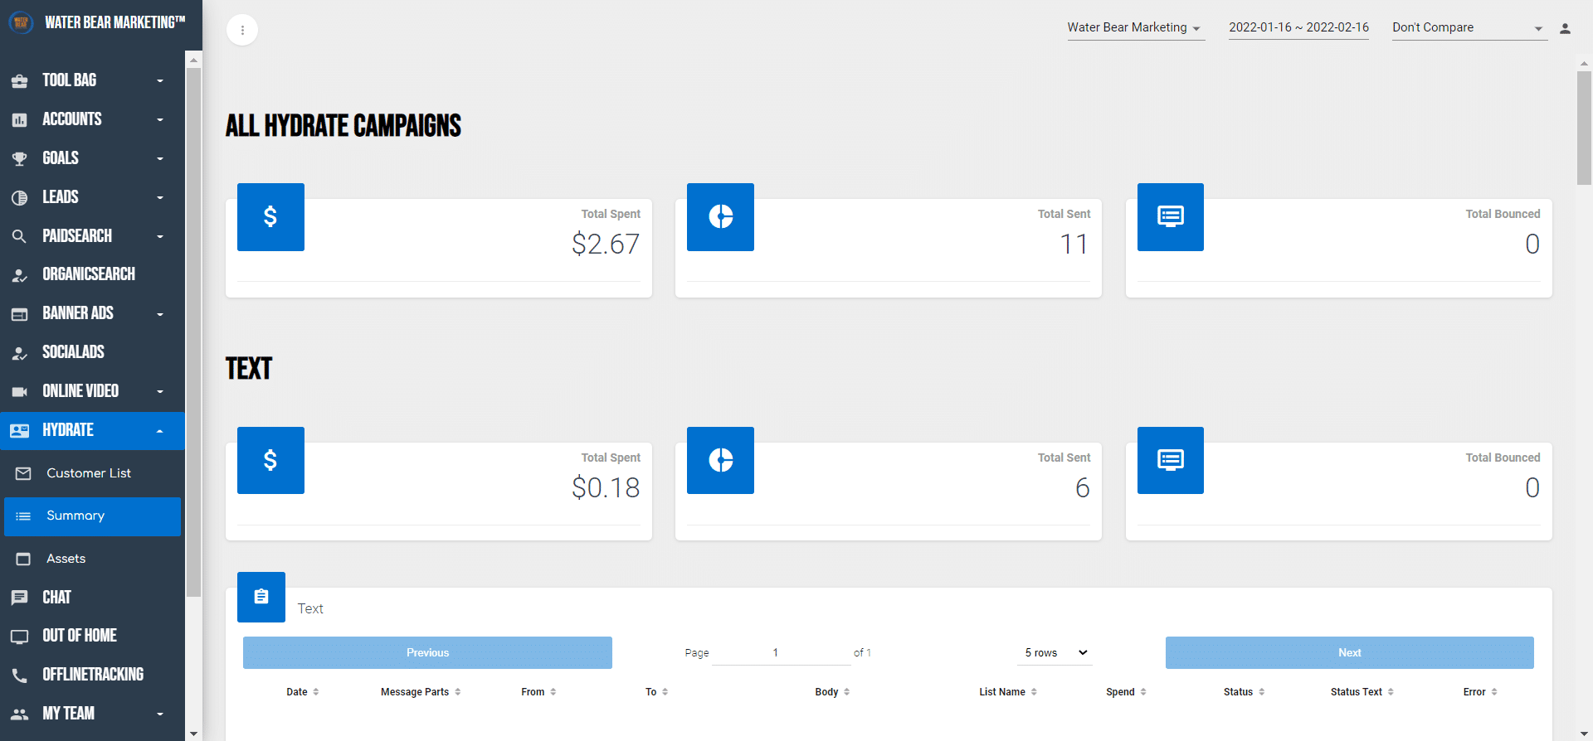The height and width of the screenshot is (741, 1593).
Task: Click the Next page button
Action: 1349,653
